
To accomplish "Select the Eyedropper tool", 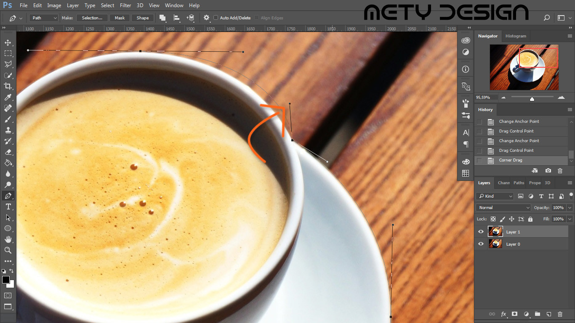I will (8, 97).
